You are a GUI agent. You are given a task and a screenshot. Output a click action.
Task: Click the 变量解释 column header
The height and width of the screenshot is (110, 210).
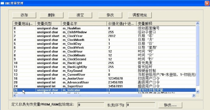166,24
